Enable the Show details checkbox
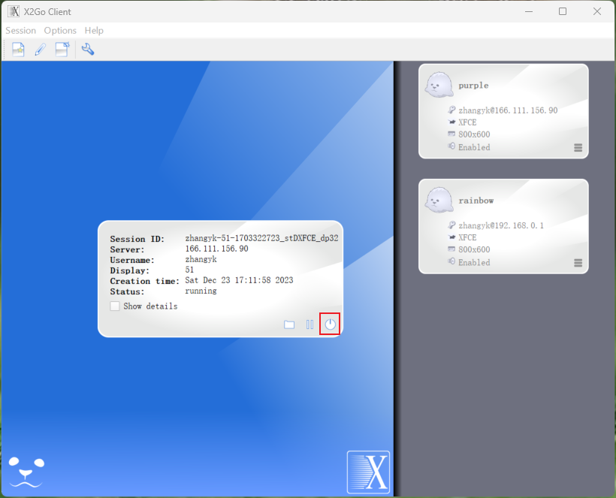Viewport: 616px width, 498px height. click(115, 306)
